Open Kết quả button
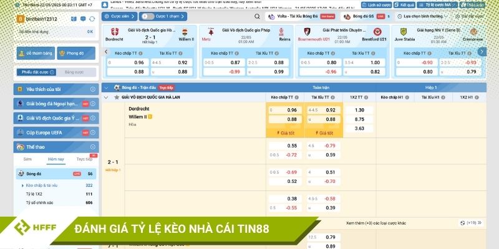Image resolution: width=499 pixels, height=249 pixels. coord(404,5)
